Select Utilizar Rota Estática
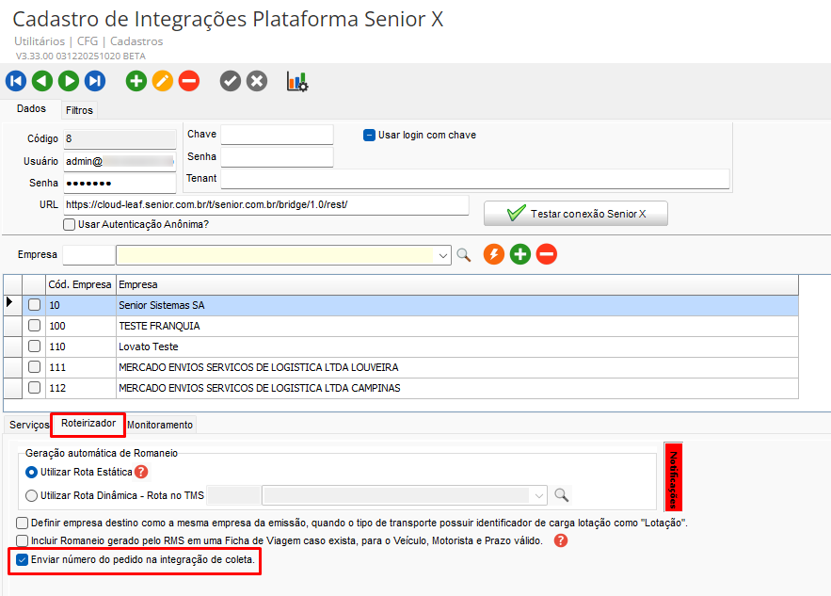Viewport: 831px width, 596px height. (x=31, y=472)
